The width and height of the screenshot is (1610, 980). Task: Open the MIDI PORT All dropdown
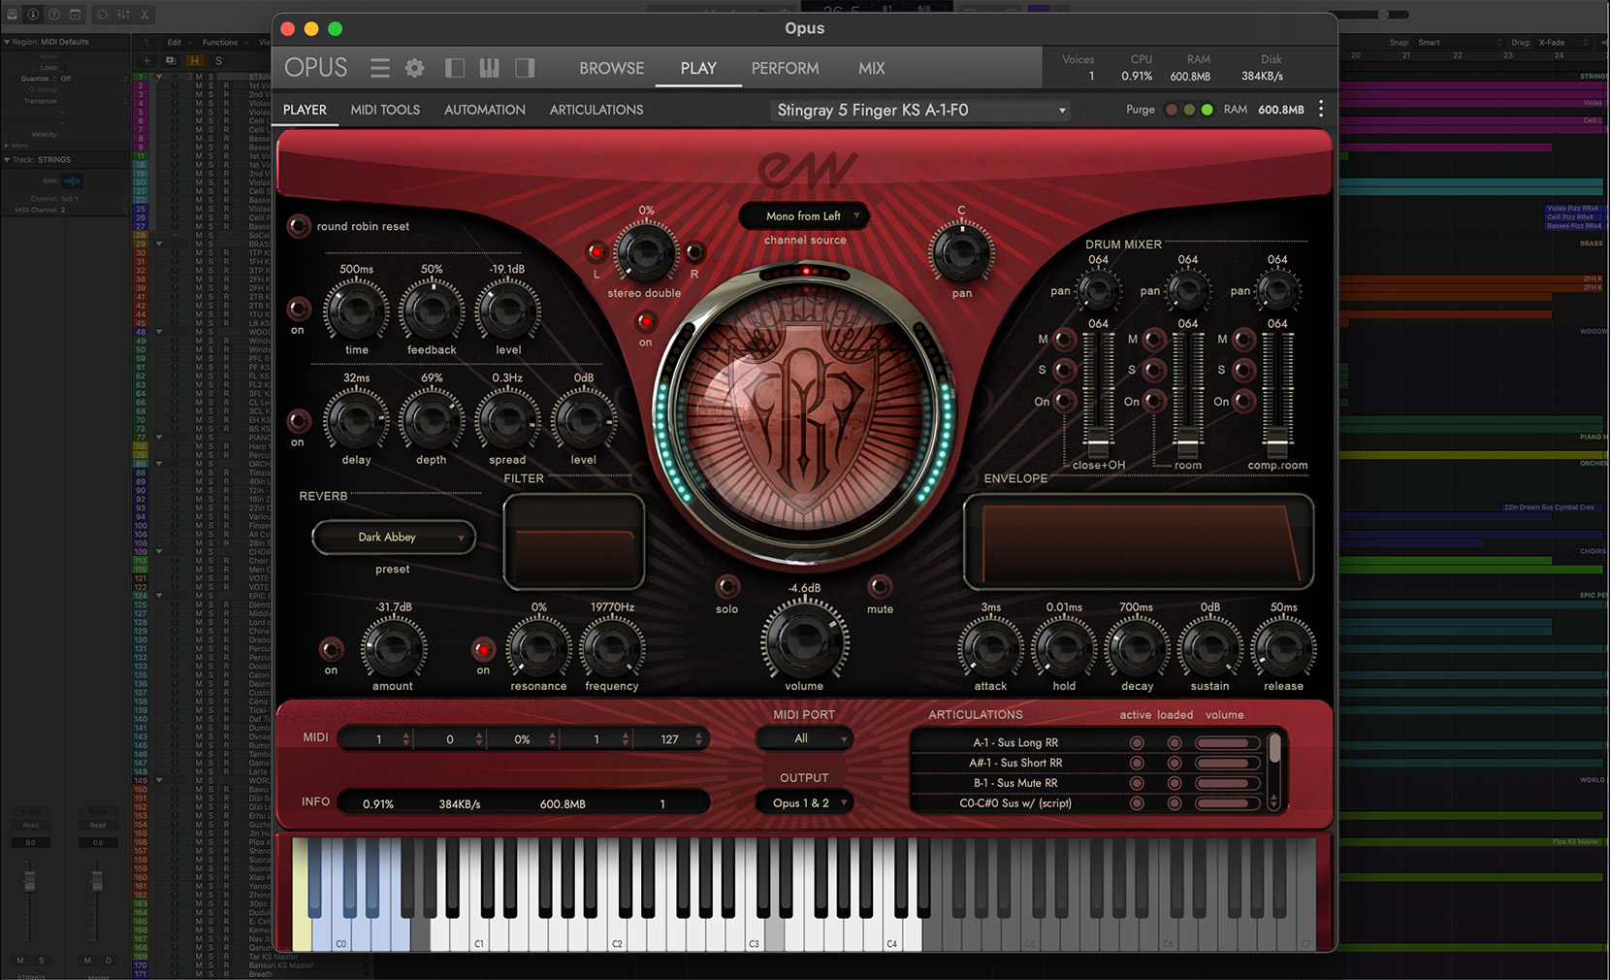804,739
